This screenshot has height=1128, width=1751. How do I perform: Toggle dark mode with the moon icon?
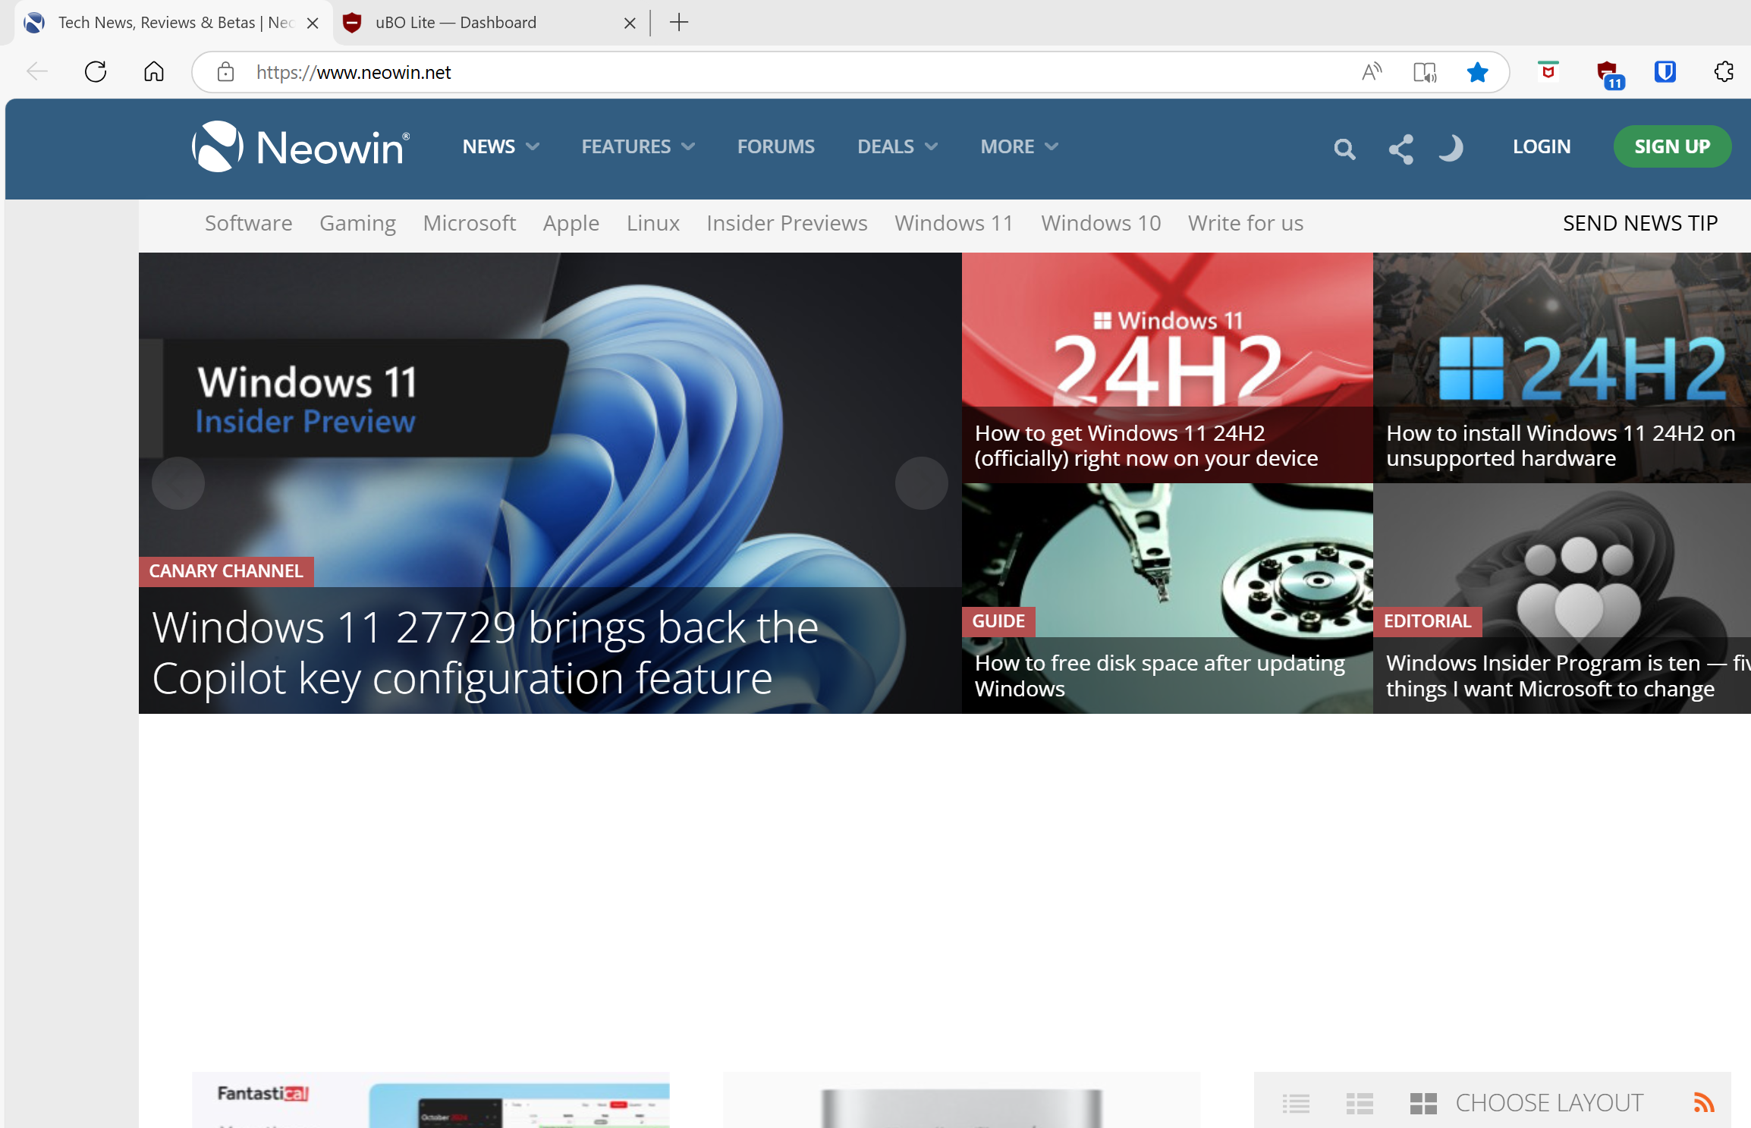click(x=1451, y=148)
